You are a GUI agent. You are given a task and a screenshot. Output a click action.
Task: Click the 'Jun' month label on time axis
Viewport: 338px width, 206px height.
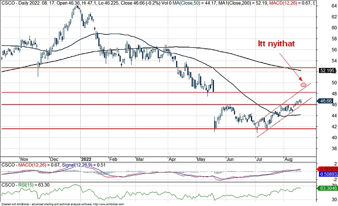(x=230, y=159)
